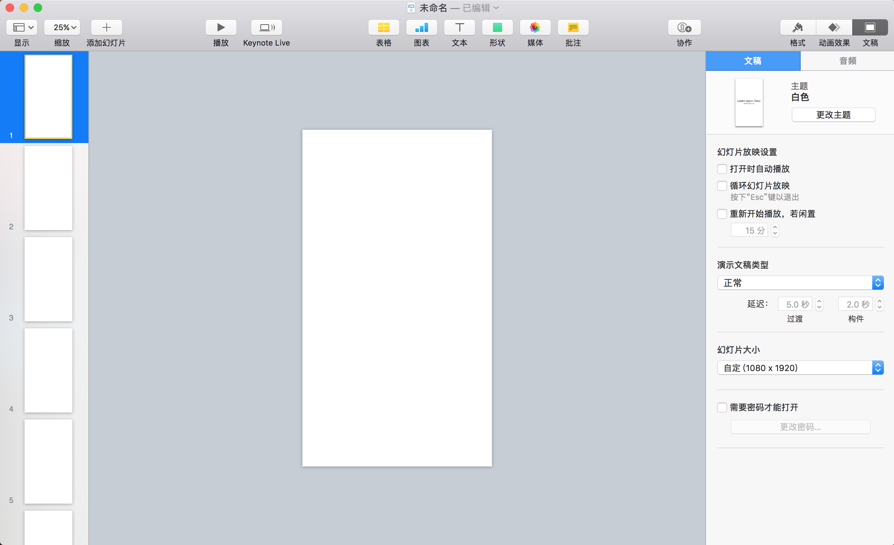Open the Collaborate (协作) icon

684,27
